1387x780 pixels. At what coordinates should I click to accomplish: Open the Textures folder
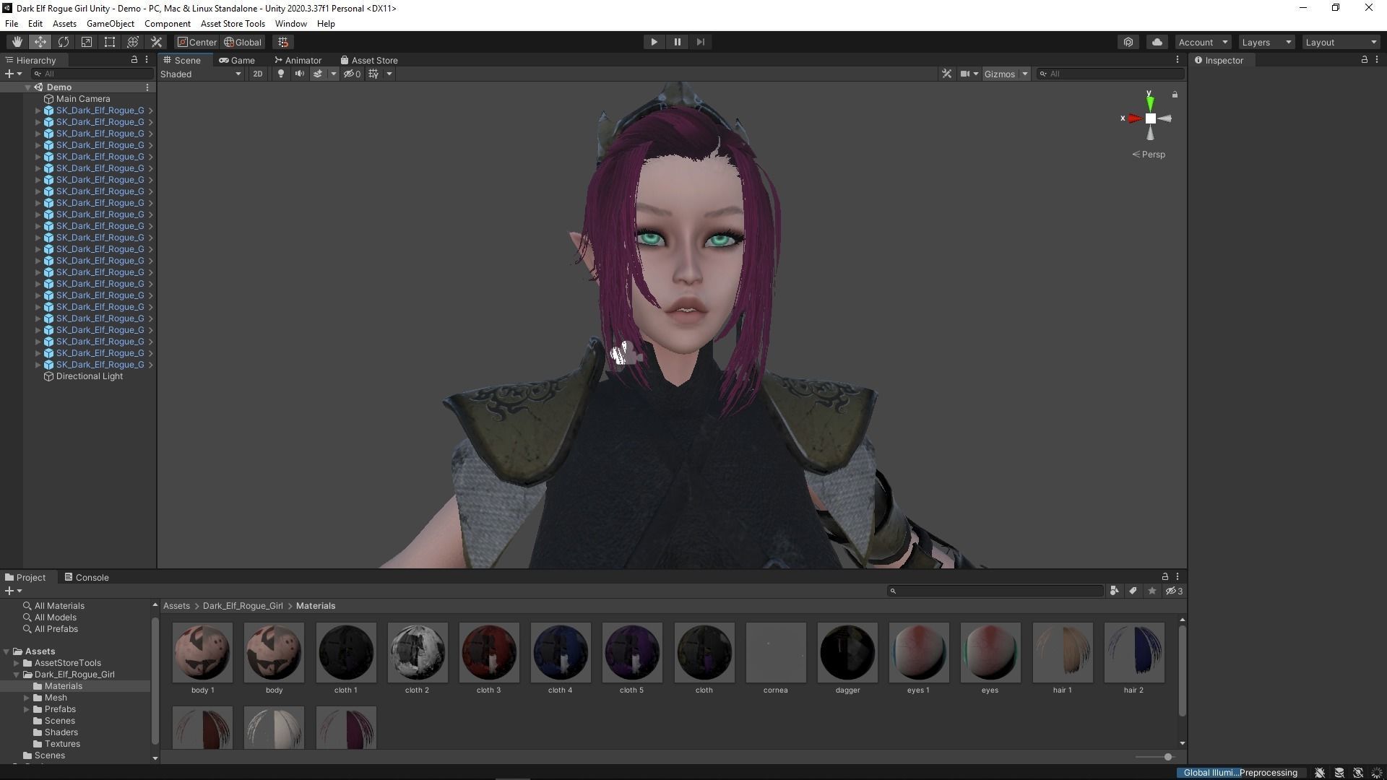coord(62,744)
